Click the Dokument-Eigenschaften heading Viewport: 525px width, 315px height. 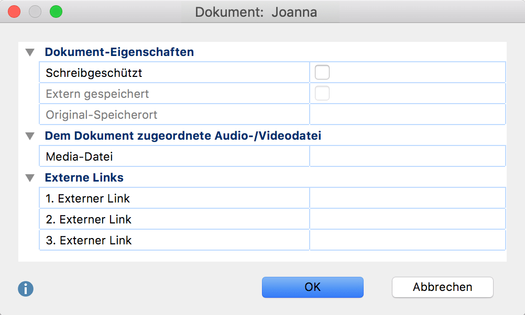119,52
